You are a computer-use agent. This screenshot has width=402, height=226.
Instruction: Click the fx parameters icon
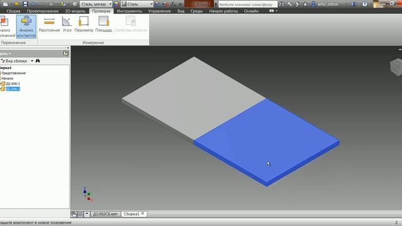[x=173, y=4]
